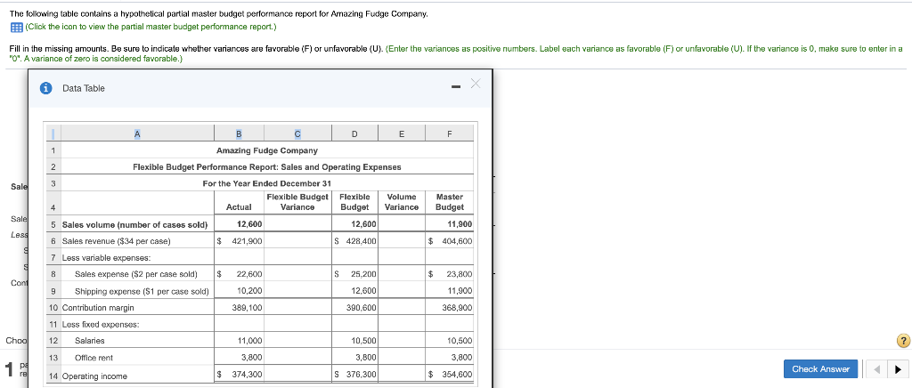Open the yellow help question mark icon
The width and height of the screenshot is (912, 388).
[x=903, y=342]
